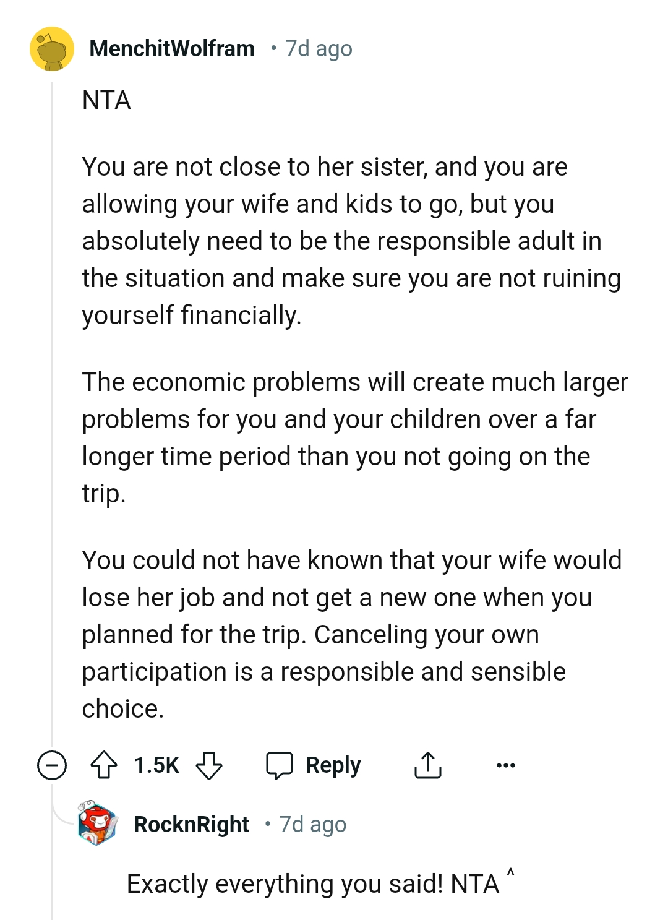Screen dimensions: 668x920
Task: Click the share icon on the comment
Action: [427, 765]
